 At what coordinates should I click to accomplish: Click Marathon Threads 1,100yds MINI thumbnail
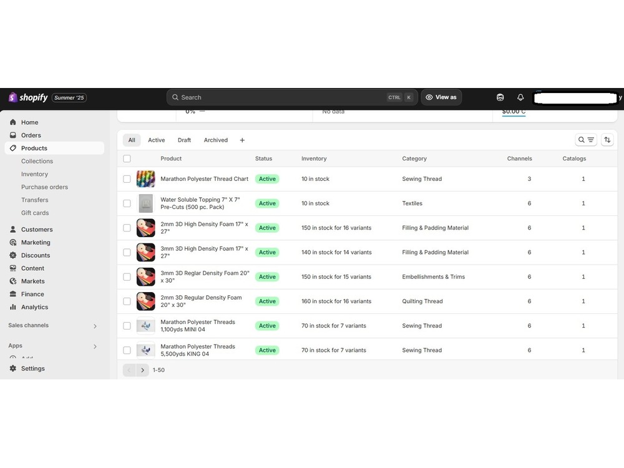tap(145, 326)
